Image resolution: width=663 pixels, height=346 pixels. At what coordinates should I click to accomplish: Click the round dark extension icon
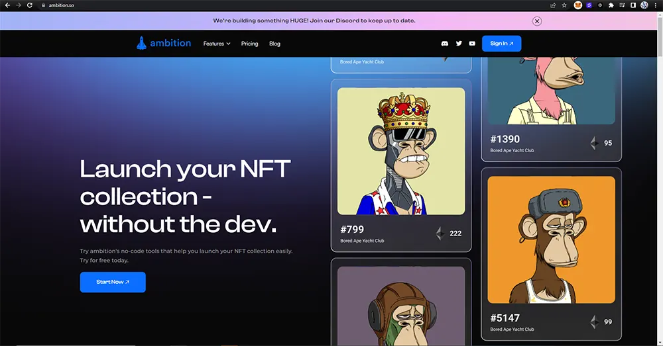(x=600, y=5)
